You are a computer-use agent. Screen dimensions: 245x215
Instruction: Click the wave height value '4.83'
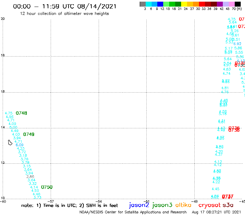click(227, 69)
